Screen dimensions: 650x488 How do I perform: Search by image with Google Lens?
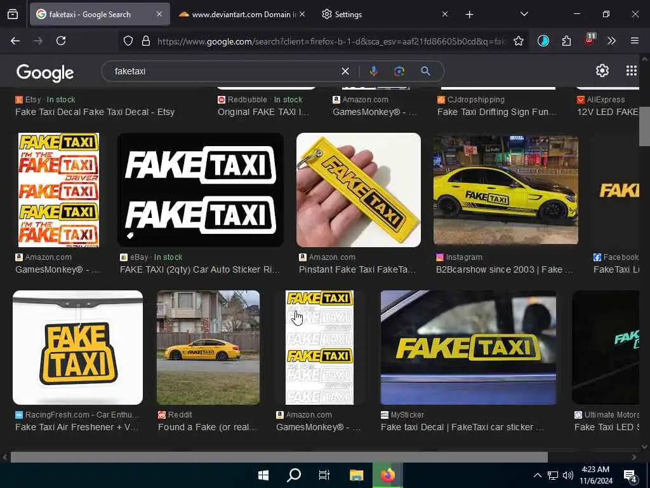click(x=399, y=71)
